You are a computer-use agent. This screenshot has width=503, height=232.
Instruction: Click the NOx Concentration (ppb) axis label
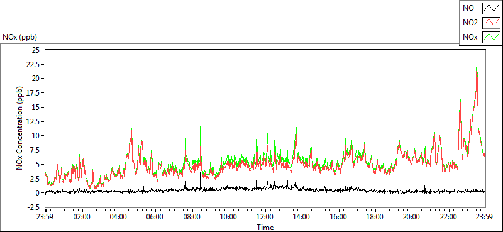pyautogui.click(x=20, y=128)
